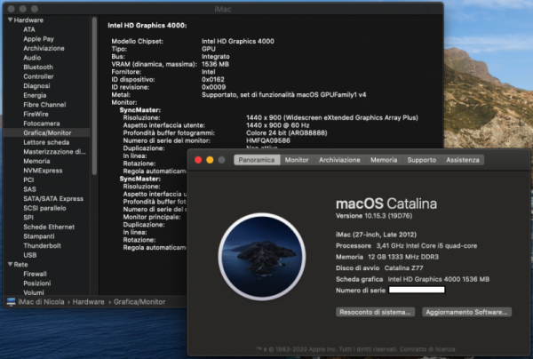Select SATA/SATA Express in the sidebar
The width and height of the screenshot is (533, 359).
coord(53,198)
